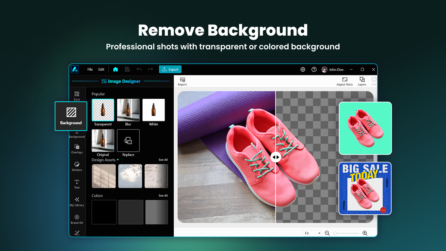
Task: Switch background to the Blur option
Action: coord(128,110)
